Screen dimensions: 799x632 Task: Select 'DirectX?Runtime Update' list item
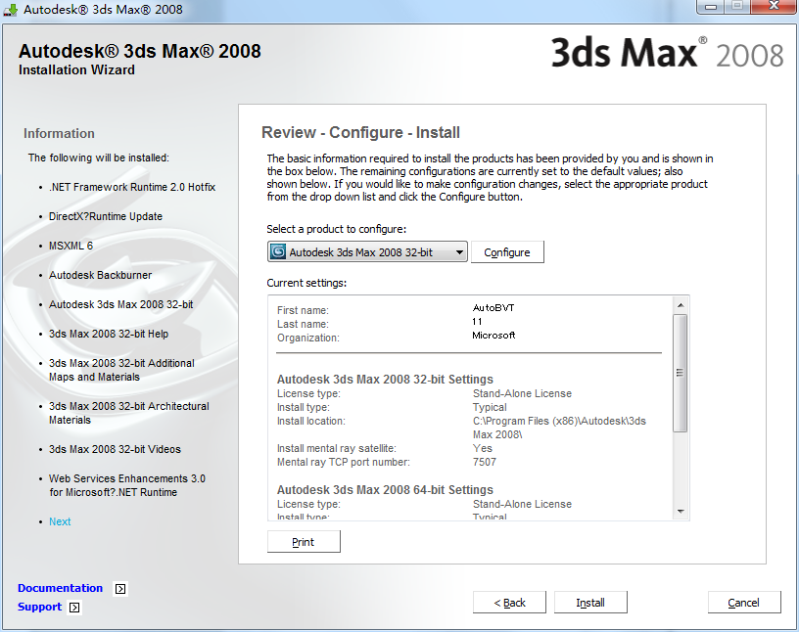point(106,216)
